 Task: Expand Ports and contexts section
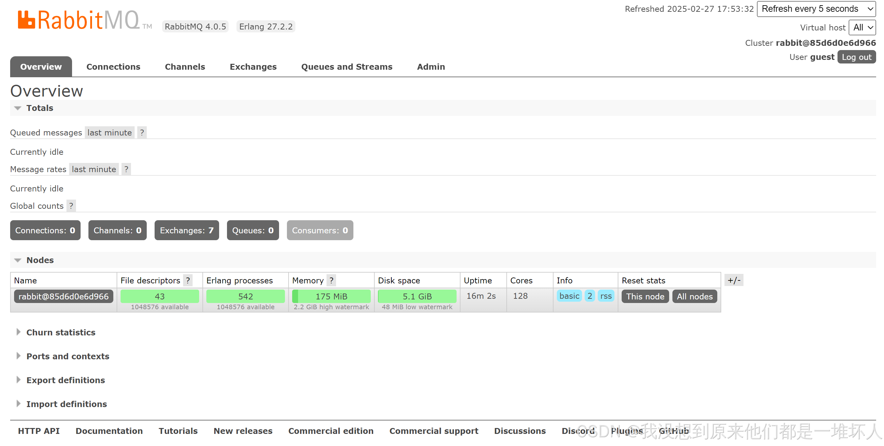pos(67,357)
